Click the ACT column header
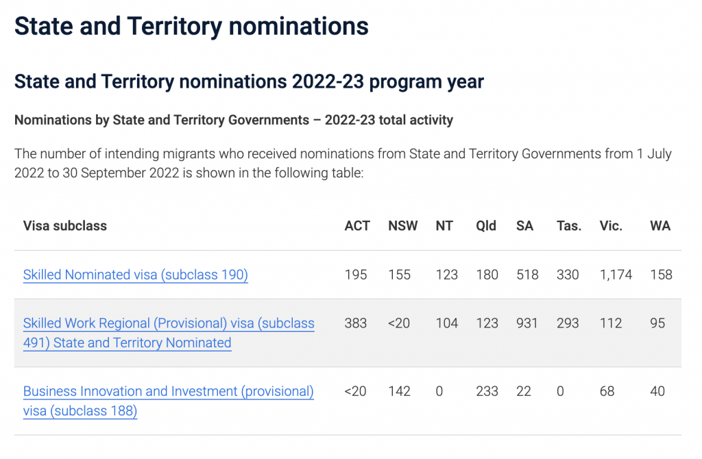This screenshot has width=702, height=459. (357, 225)
